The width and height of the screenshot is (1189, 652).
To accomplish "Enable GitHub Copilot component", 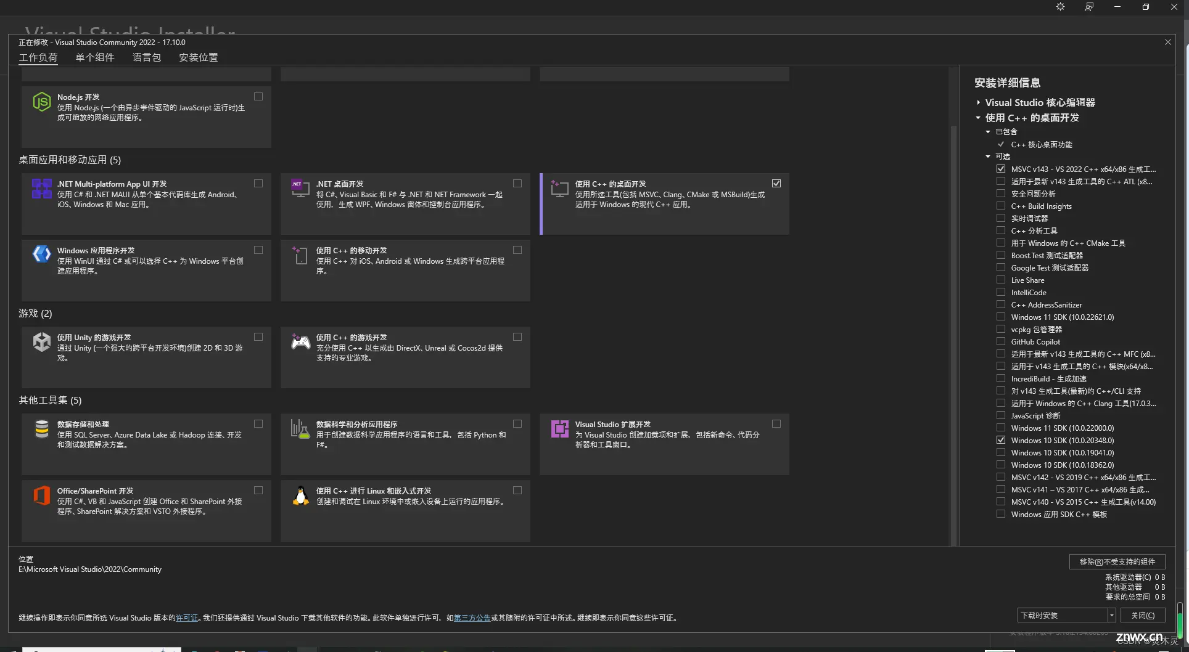I will click(1001, 341).
